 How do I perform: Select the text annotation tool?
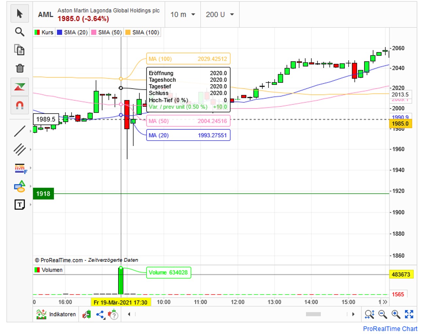pos(20,205)
